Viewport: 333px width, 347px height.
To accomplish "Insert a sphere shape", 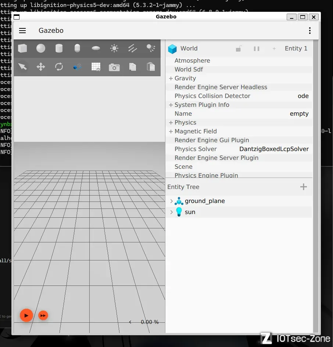I will [x=41, y=48].
